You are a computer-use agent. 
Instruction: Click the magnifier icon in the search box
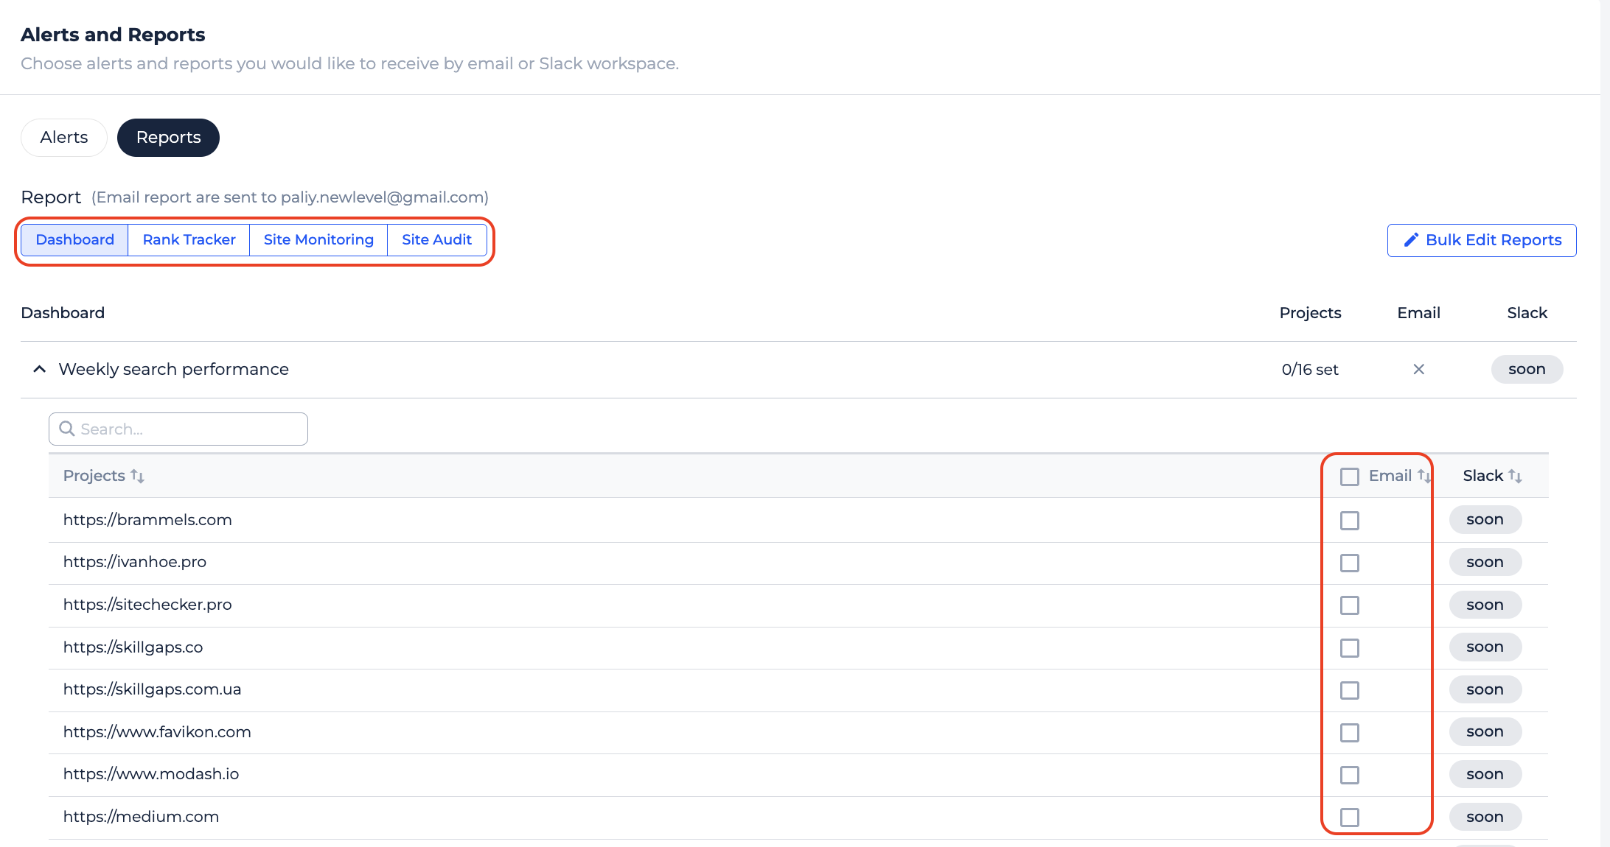[67, 429]
